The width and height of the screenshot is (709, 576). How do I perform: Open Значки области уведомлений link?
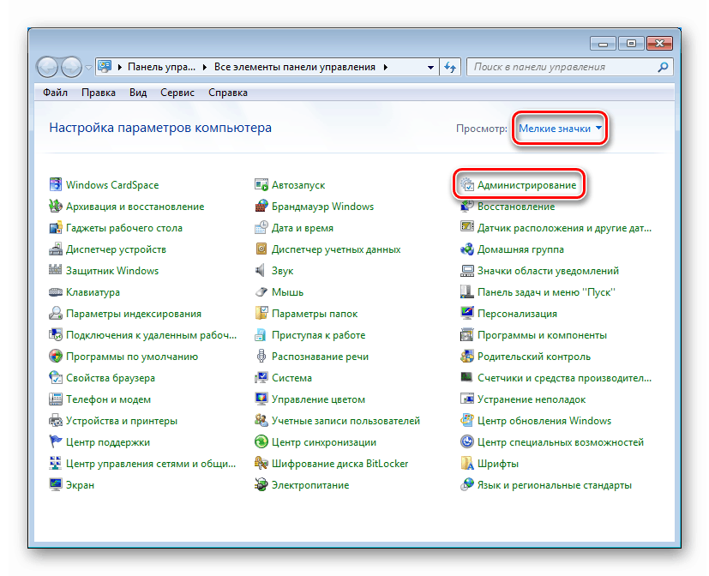coord(548,270)
